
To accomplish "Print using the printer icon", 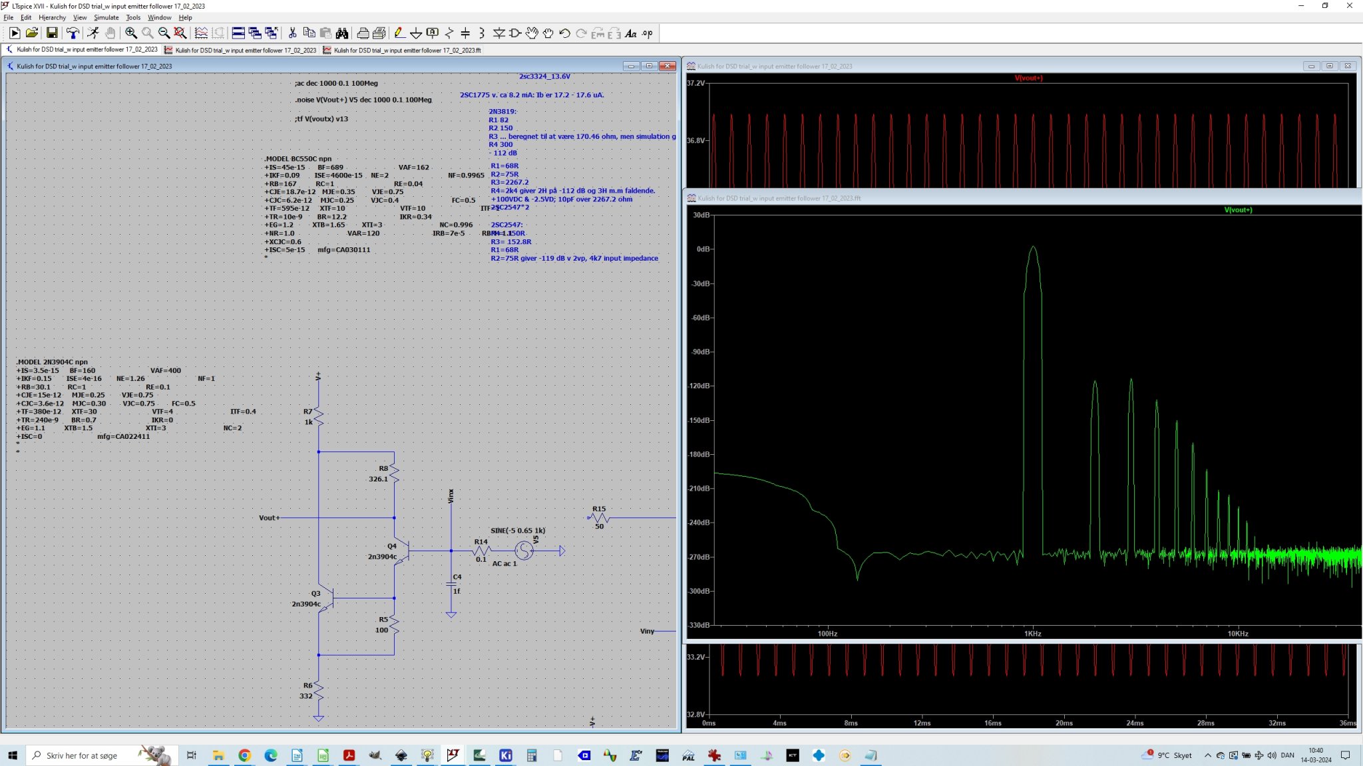I will (363, 33).
